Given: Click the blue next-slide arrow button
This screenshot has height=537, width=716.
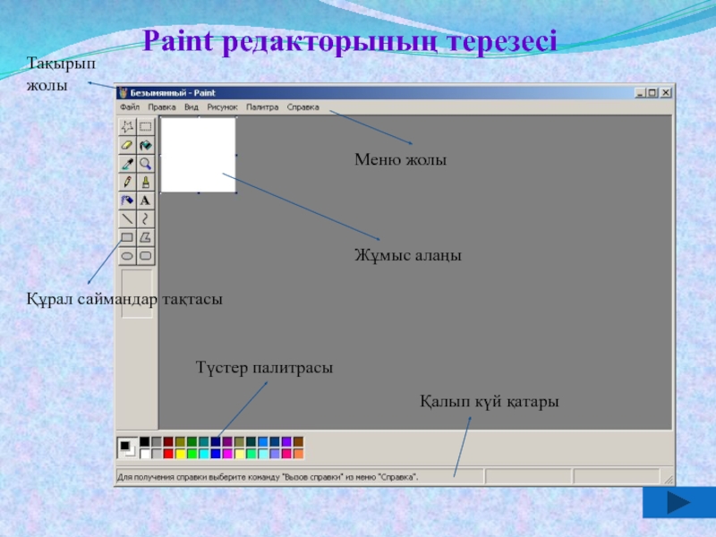Looking at the screenshot, I should (678, 501).
